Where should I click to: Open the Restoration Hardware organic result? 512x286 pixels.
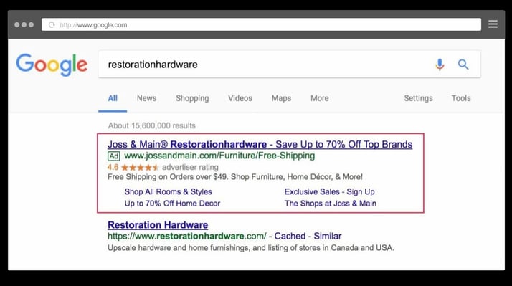coord(158,225)
